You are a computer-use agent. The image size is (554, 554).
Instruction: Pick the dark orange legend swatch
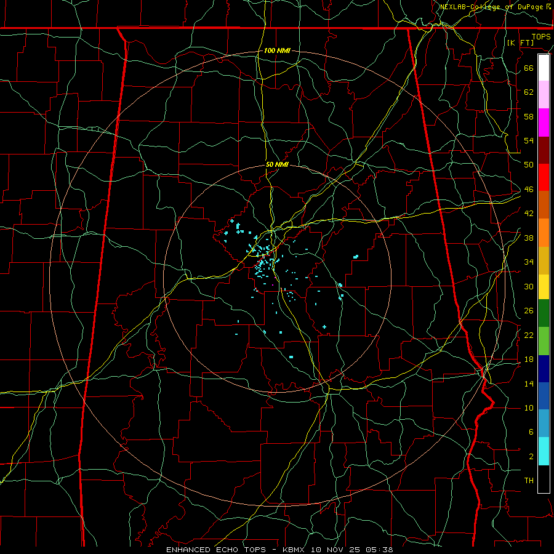544,205
